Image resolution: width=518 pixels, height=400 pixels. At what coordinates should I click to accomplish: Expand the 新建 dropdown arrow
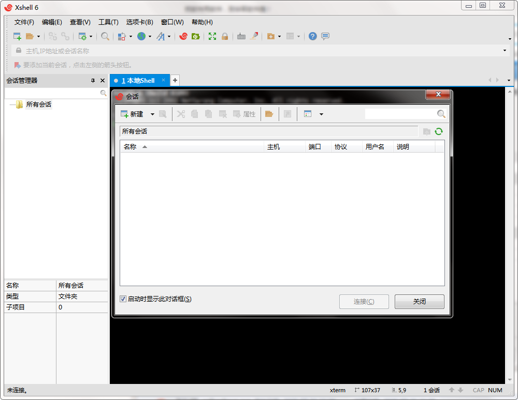[152, 114]
